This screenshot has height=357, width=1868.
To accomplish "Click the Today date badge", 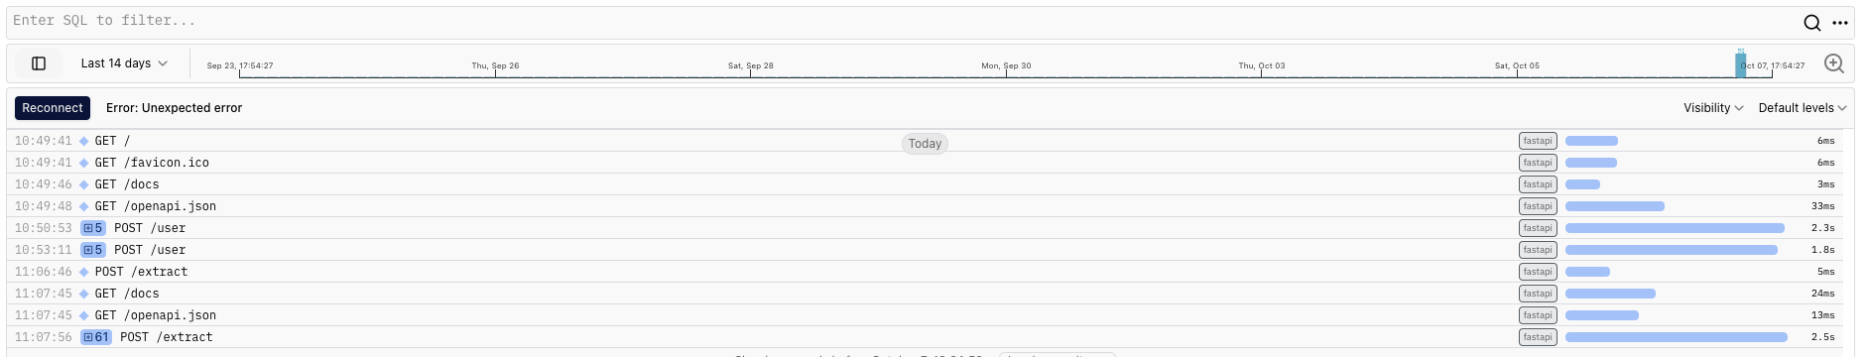I will 925,144.
